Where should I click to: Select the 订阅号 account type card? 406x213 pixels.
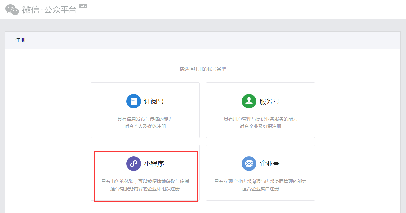145,110
